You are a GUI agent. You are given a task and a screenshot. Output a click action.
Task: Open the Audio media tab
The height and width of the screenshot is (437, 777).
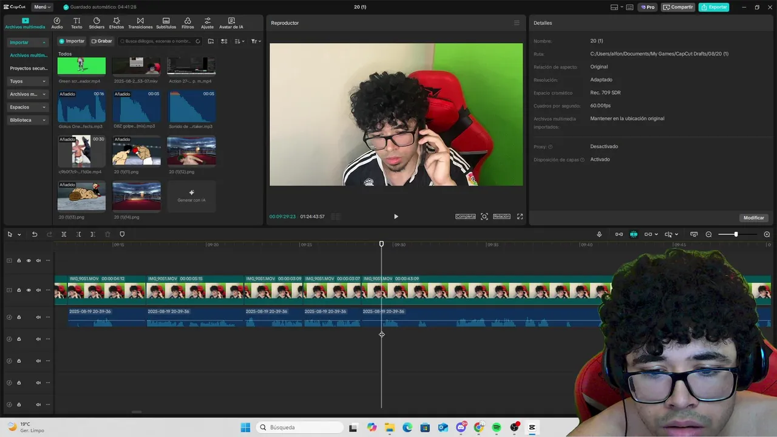coord(57,23)
